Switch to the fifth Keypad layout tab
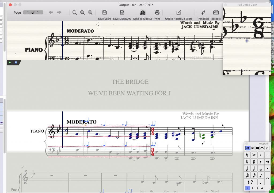274x193 pixels. (x=267, y=148)
